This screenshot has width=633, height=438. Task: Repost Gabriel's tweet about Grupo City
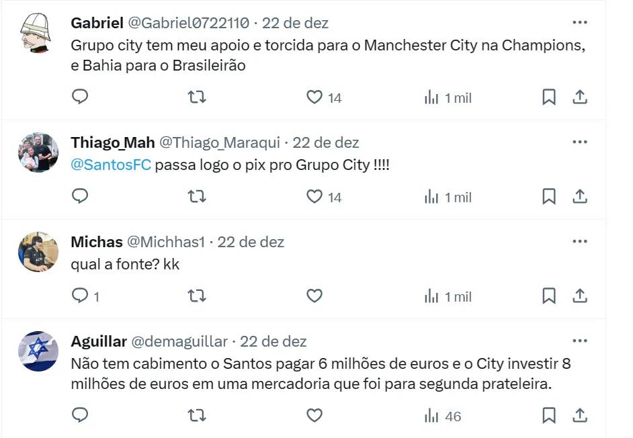click(x=197, y=97)
